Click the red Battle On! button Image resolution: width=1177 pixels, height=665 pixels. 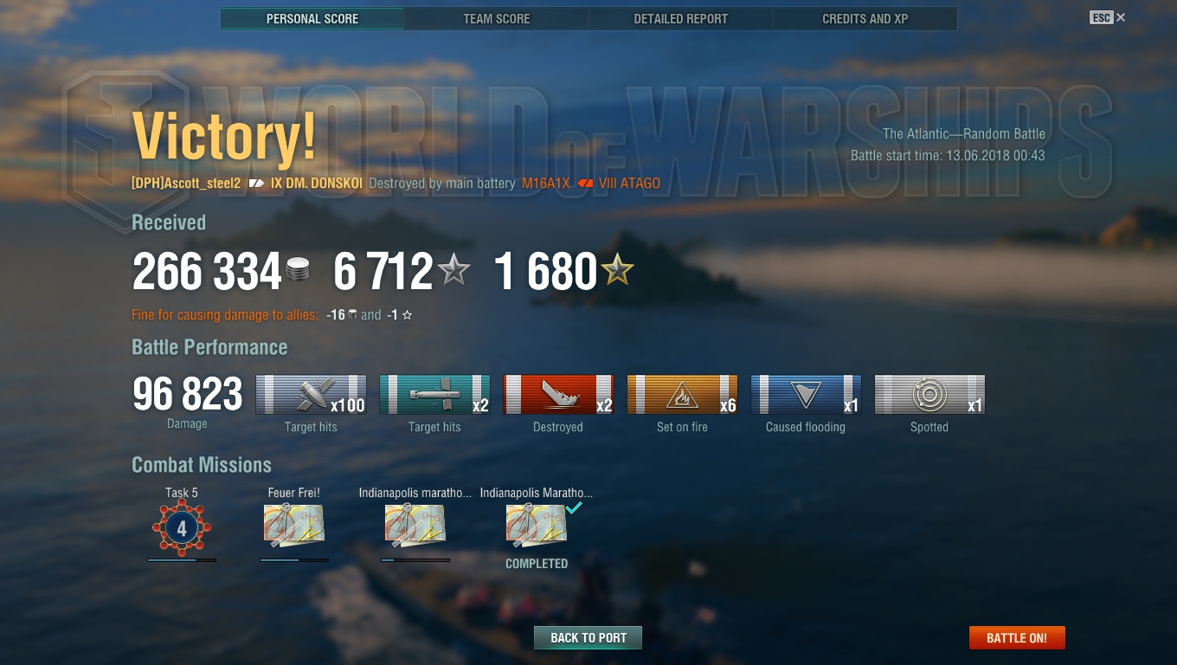[x=1017, y=638]
